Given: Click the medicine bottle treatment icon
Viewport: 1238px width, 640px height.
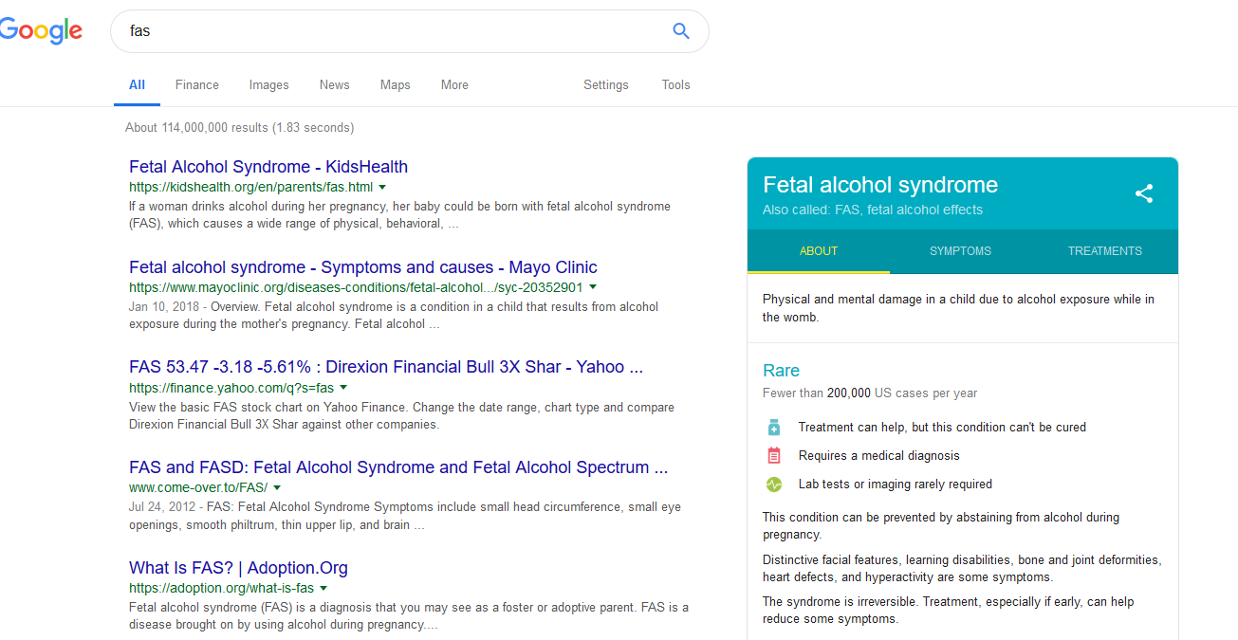Looking at the screenshot, I should tap(773, 427).
